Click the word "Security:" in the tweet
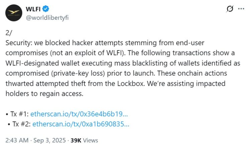This screenshot has width=251, height=144. pos(19,43)
